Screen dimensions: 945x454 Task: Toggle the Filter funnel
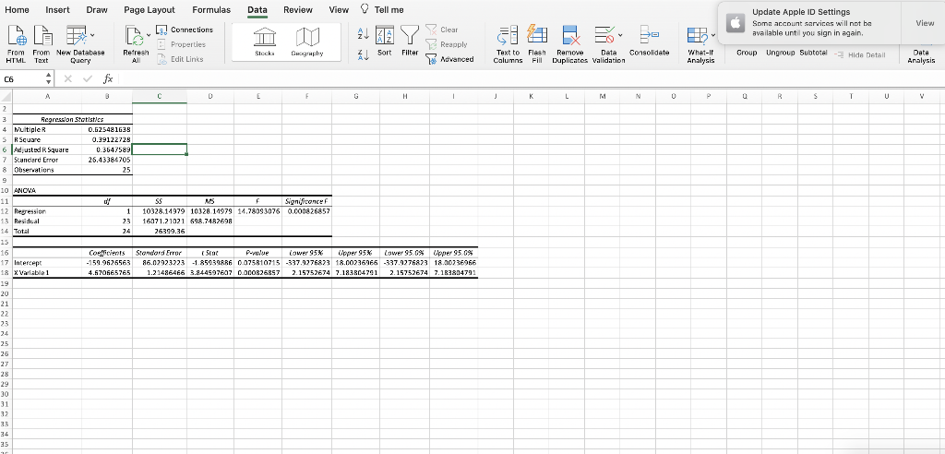(410, 41)
